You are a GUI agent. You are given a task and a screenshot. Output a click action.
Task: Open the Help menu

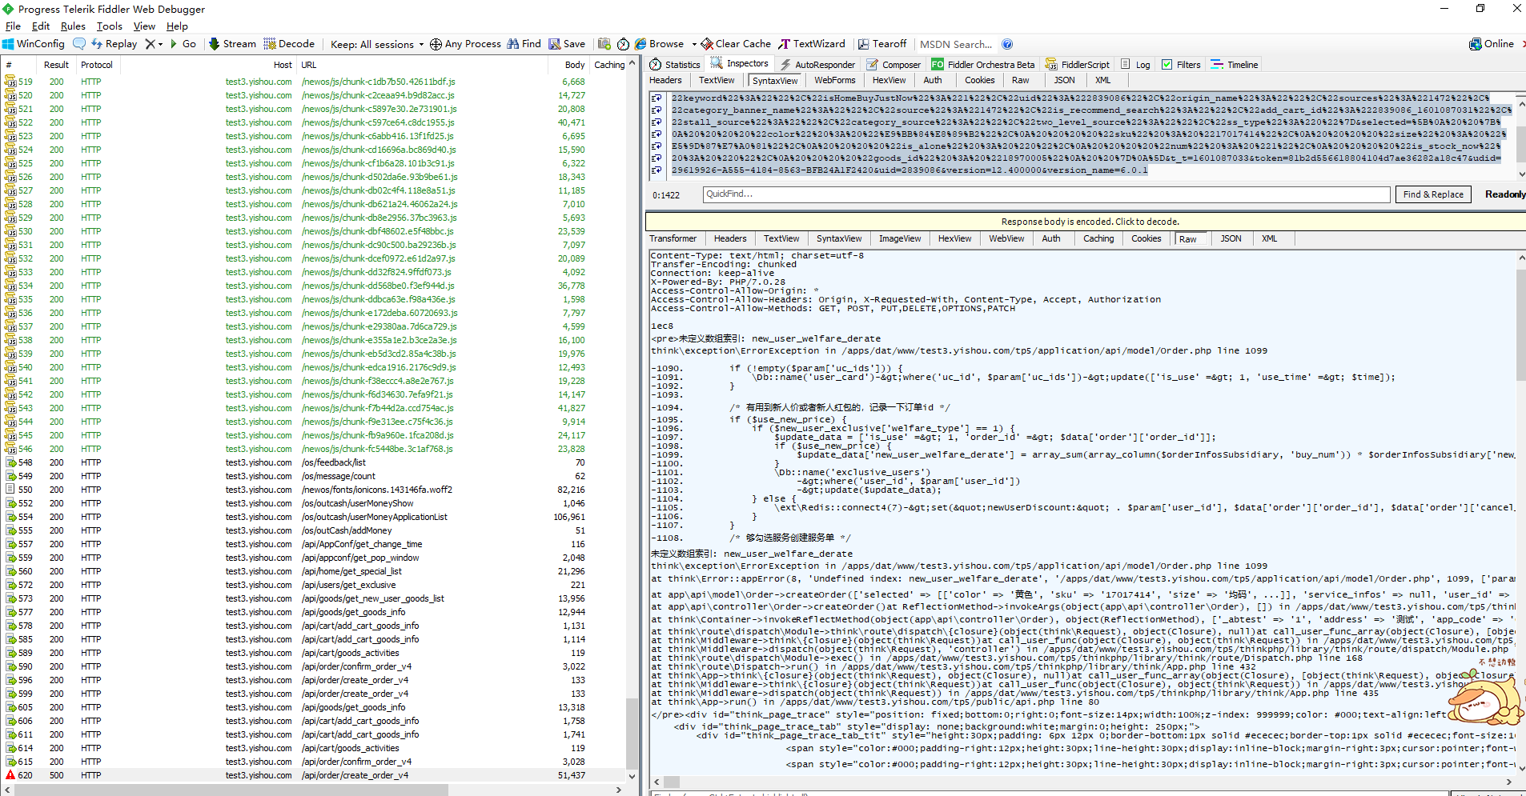(177, 26)
